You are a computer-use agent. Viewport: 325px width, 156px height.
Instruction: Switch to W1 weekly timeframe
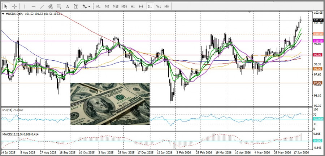(159, 6)
